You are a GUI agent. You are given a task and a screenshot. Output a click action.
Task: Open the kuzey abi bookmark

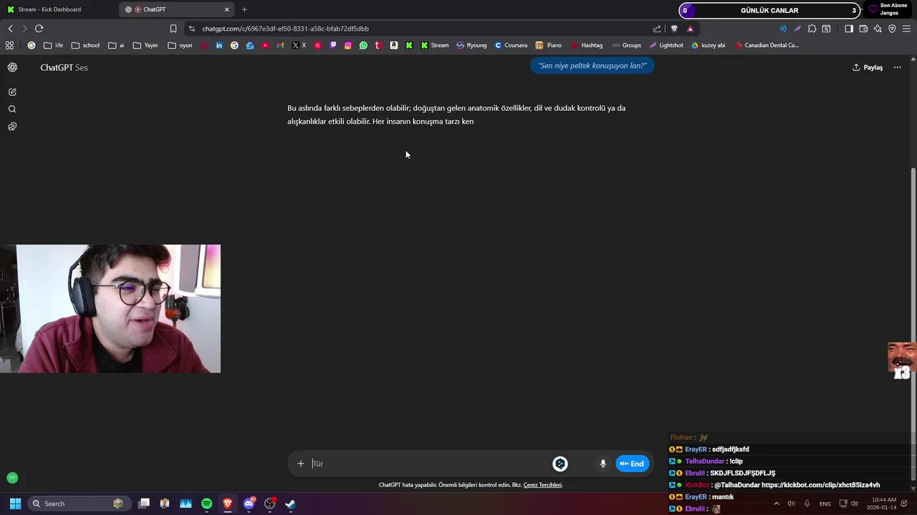coord(708,45)
